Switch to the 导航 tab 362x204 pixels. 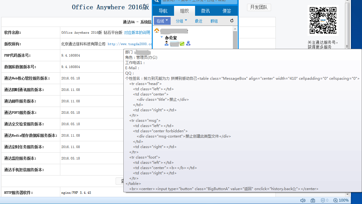point(163,11)
